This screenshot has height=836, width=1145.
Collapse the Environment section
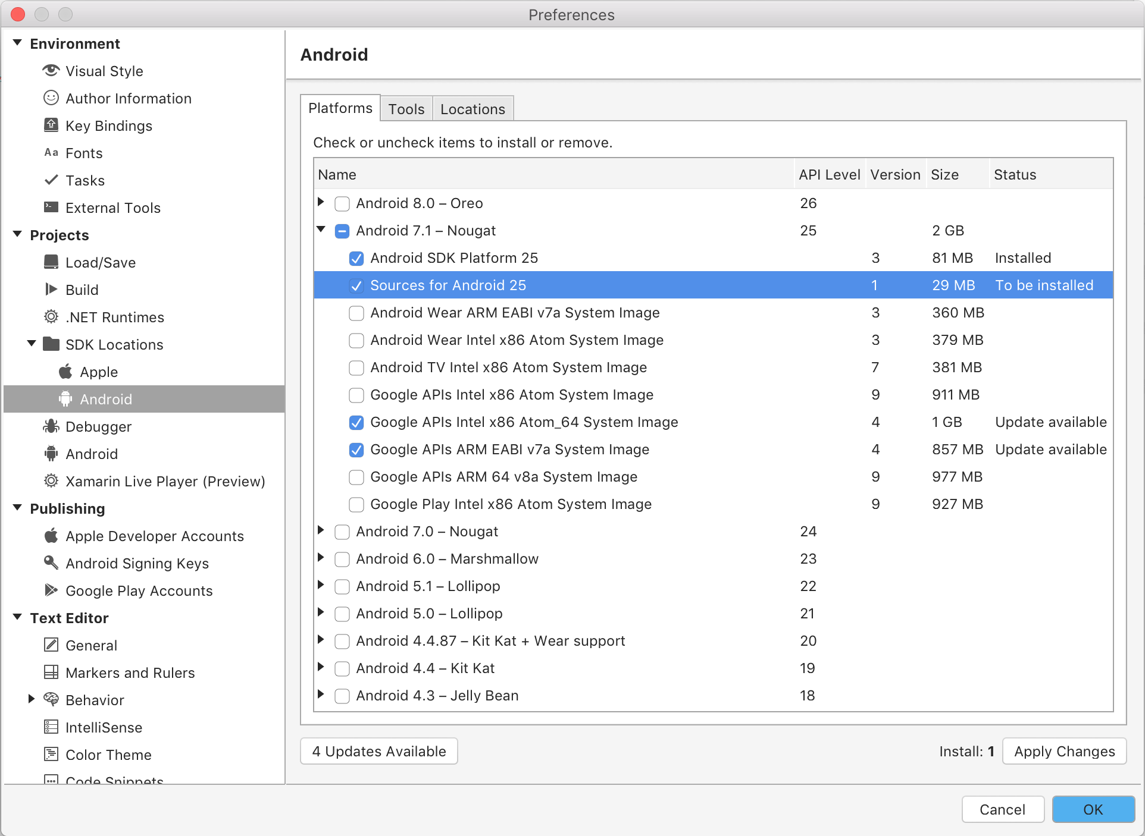pyautogui.click(x=17, y=43)
